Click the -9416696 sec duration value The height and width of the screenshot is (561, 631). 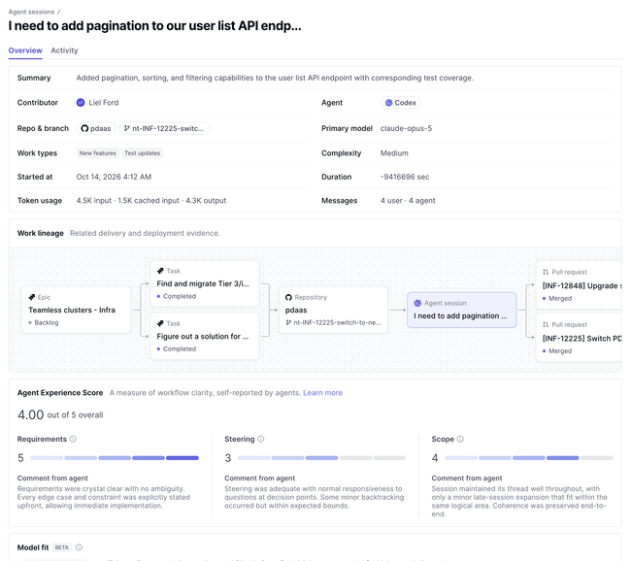405,177
